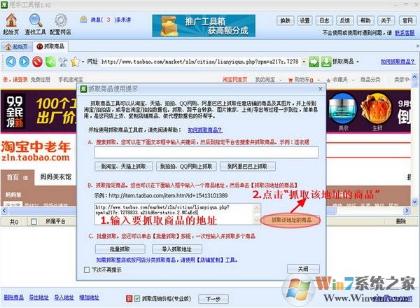Click the browser forward arrow icon
Viewport: 420px width, 308px height.
[x=24, y=62]
